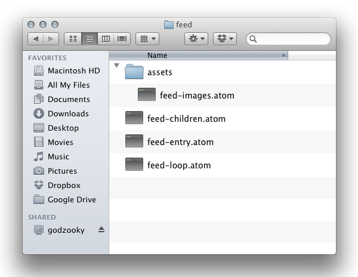Click the feed window title text
The image size is (358, 277).
(184, 24)
